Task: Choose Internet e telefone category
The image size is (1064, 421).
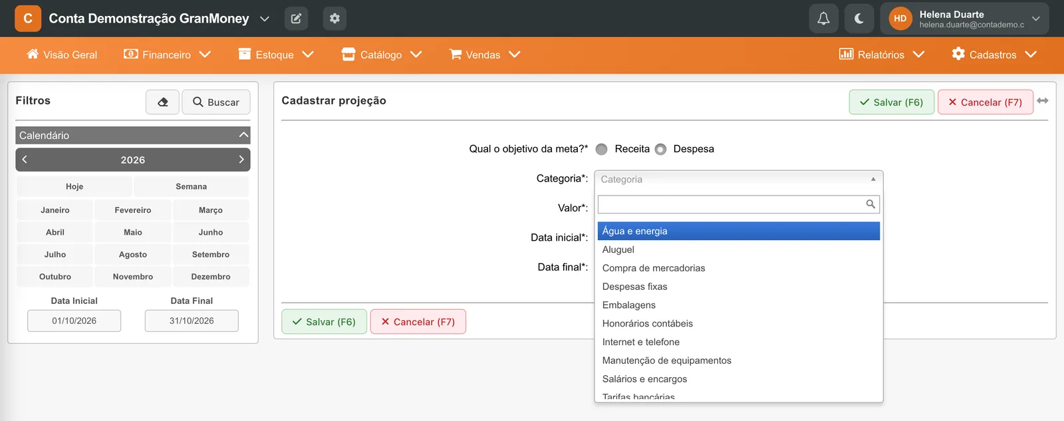Action: [738, 342]
